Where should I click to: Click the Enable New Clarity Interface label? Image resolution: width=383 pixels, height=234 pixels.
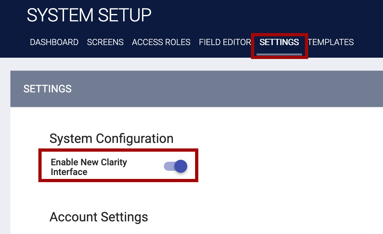point(88,167)
